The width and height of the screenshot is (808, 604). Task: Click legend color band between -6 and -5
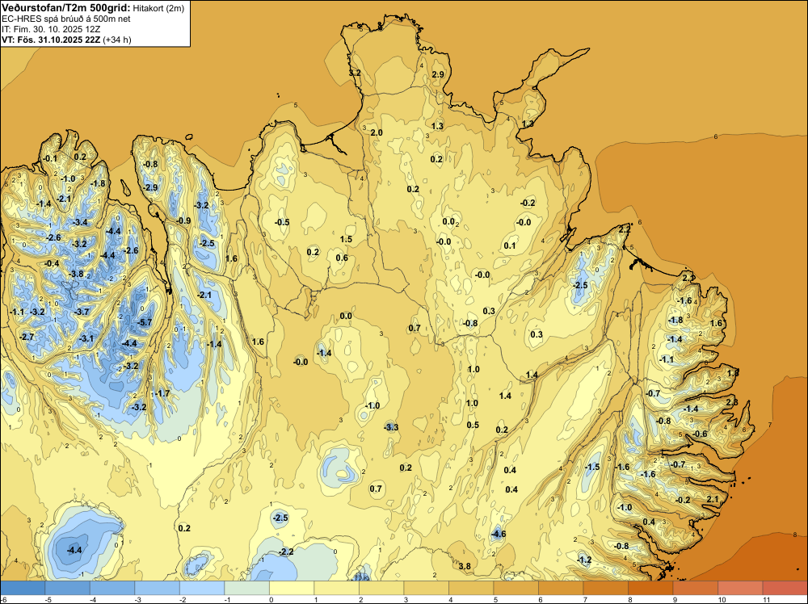[23, 588]
